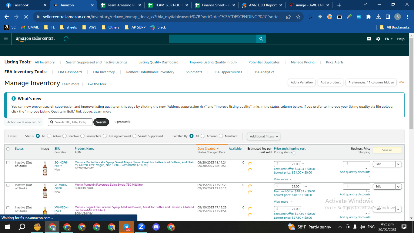The image size is (414, 233).
Task: Open the Chrome three-dot menu
Action: pyautogui.click(x=407, y=17)
